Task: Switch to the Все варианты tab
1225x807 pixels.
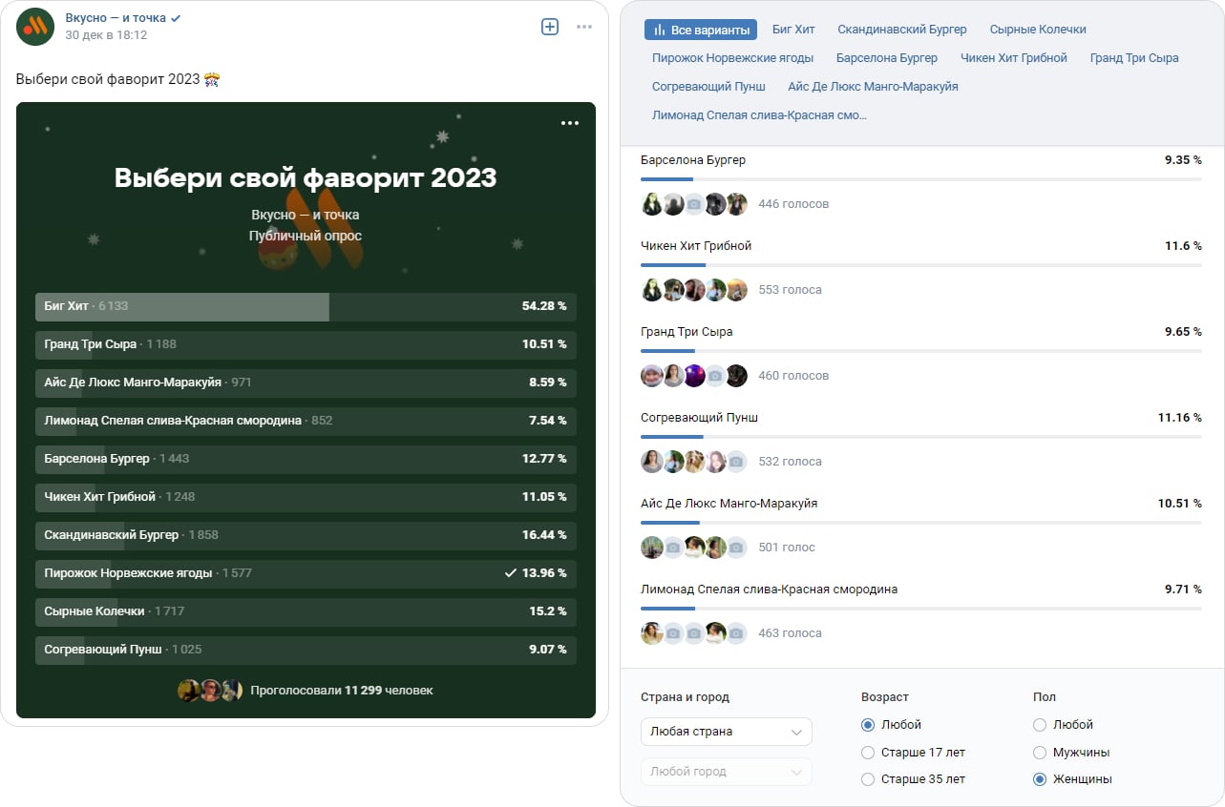Action: click(701, 30)
